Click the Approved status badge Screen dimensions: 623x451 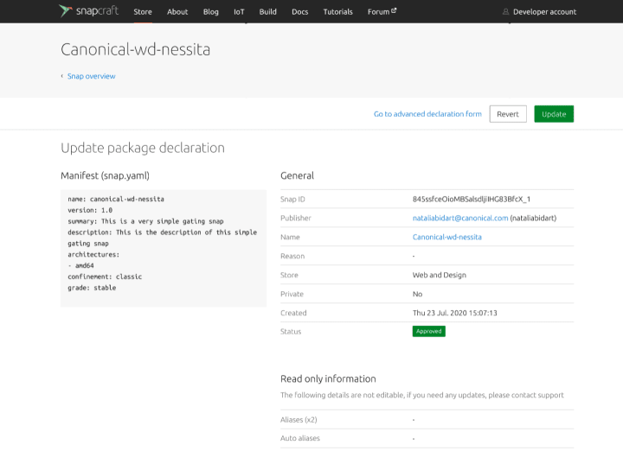tap(428, 331)
